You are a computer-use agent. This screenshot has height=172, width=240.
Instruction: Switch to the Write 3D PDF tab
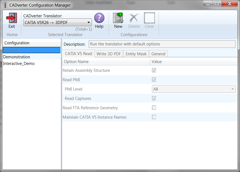[x=109, y=54]
